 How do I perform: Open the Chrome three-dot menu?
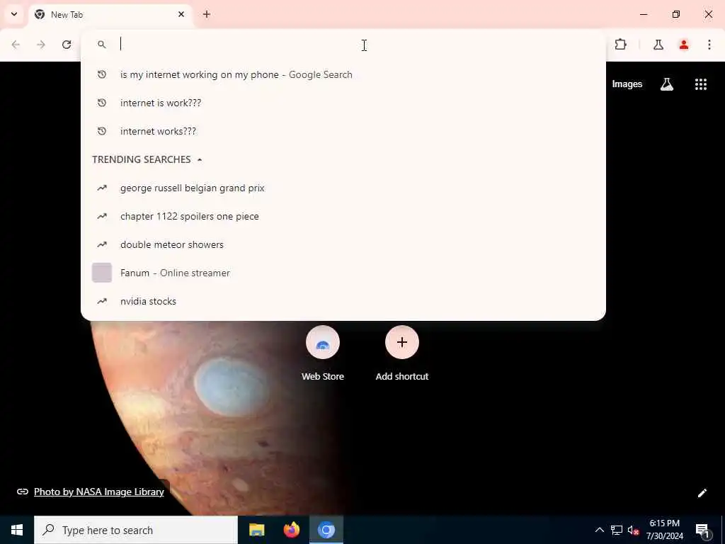pos(709,45)
